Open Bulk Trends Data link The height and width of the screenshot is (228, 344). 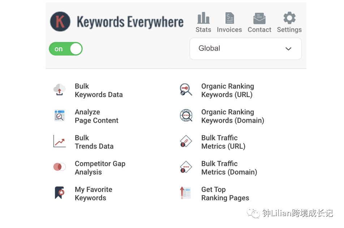tap(94, 142)
